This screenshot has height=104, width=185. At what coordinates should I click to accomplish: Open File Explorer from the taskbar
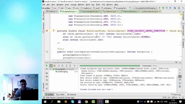(x=59, y=101)
